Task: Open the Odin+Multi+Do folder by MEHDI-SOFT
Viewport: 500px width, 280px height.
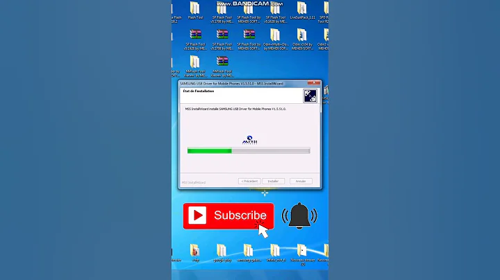Action: click(276, 40)
